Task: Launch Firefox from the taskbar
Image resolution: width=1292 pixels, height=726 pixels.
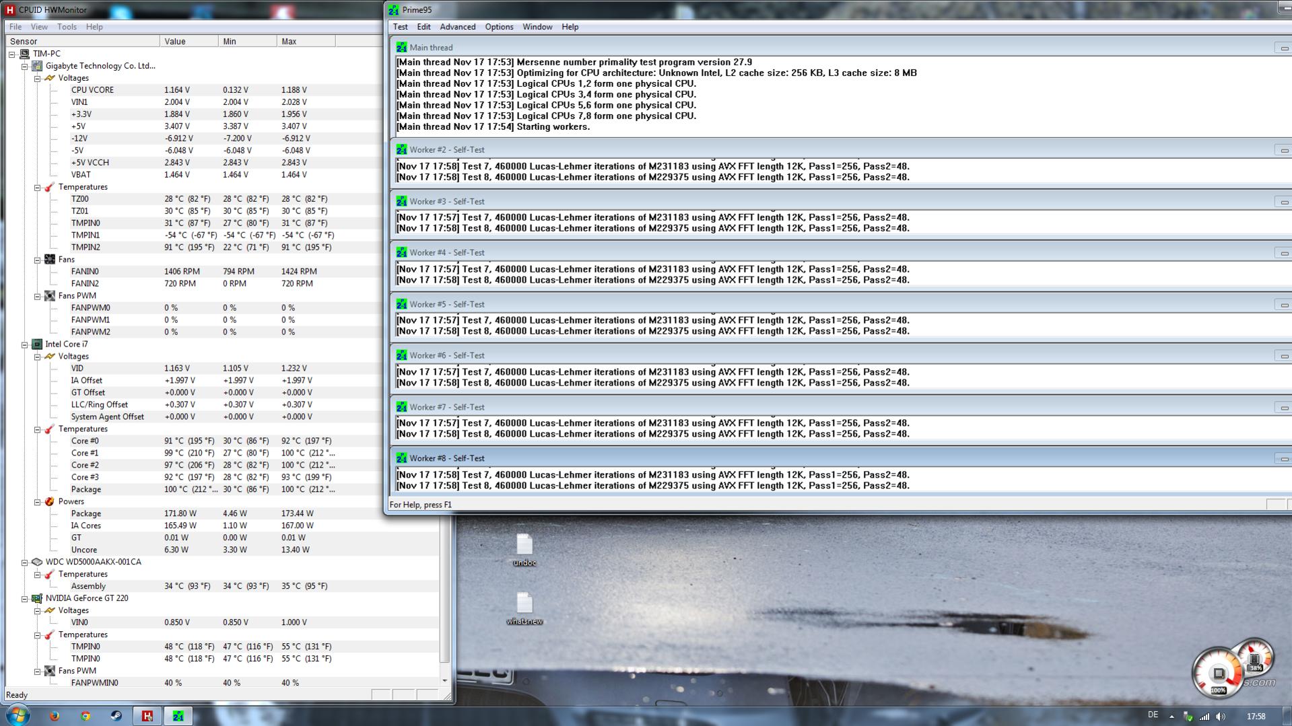Action: click(x=55, y=716)
